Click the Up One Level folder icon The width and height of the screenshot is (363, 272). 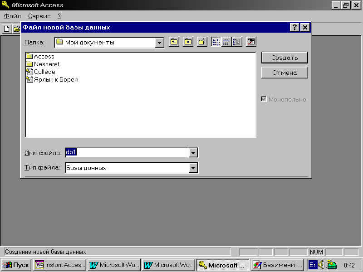174,42
